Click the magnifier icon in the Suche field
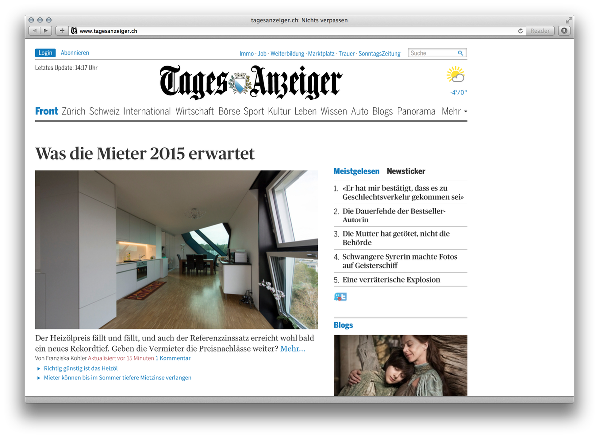599x438 pixels. [x=461, y=53]
